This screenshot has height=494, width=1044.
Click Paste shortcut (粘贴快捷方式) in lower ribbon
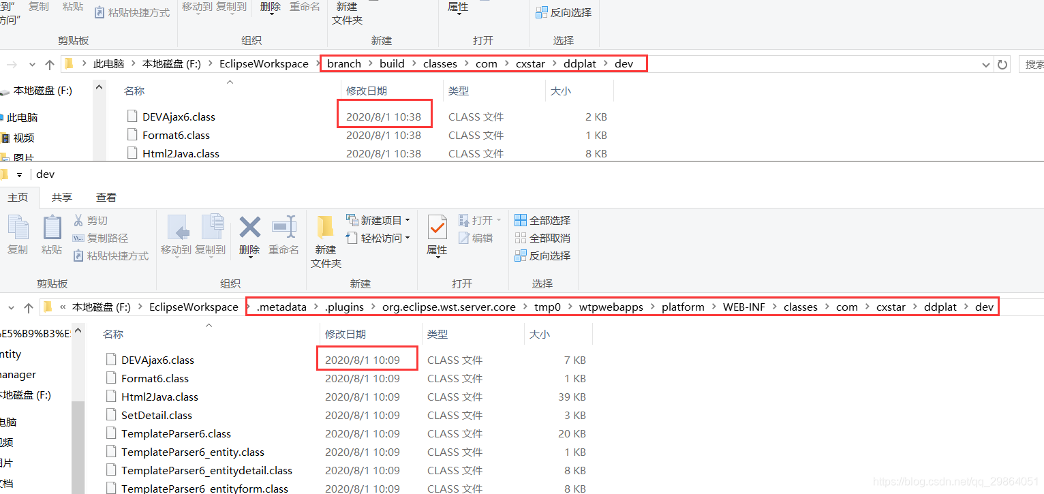tap(110, 256)
